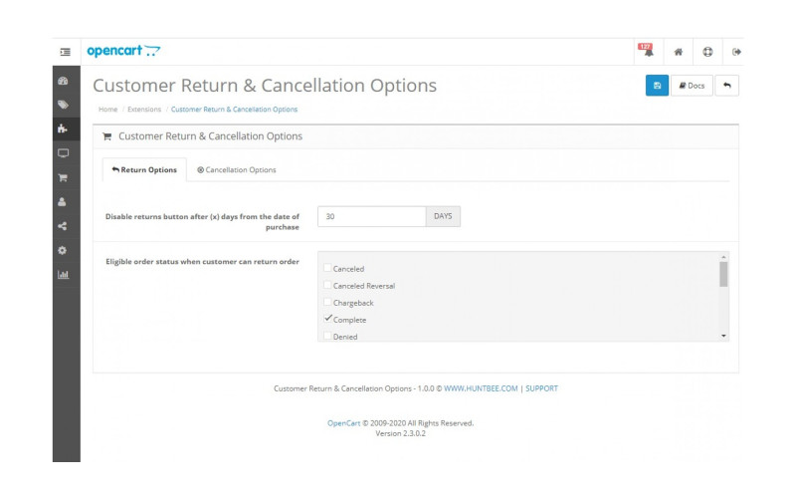This screenshot has width=796, height=498.
Task: Open the Docs button
Action: [692, 86]
